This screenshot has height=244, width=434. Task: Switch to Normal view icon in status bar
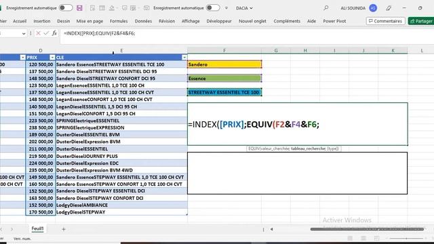[x=350, y=238]
